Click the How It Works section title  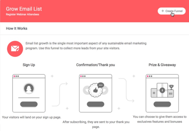pyautogui.click(x=17, y=29)
